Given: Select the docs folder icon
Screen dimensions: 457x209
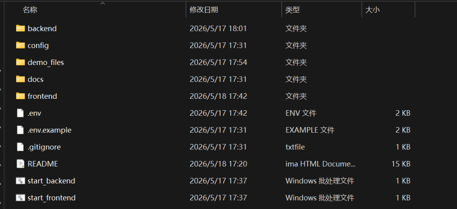Looking at the screenshot, I should (20, 79).
